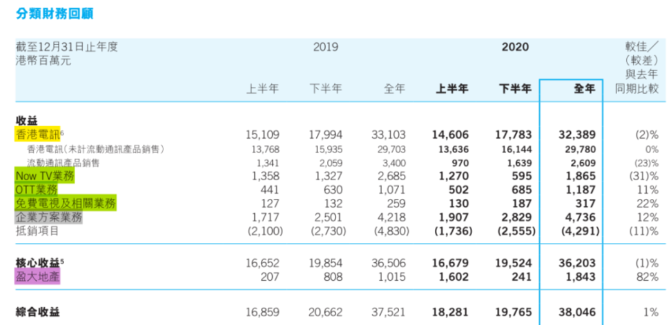Select the 抵銷項目 row label
Image resolution: width=671 pixels, height=325 pixels.
(x=37, y=231)
